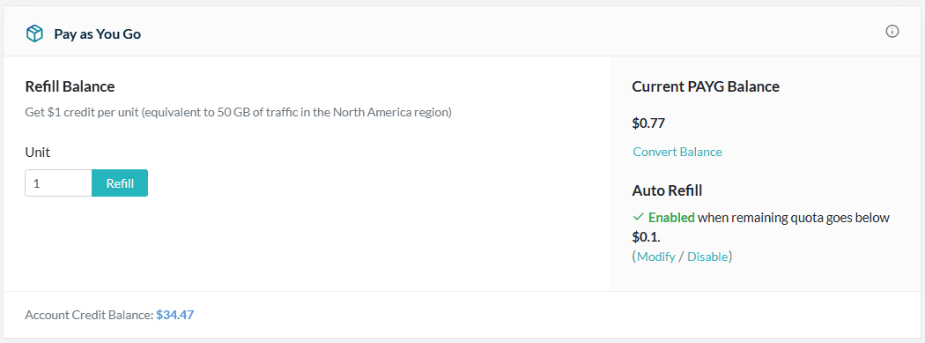Image resolution: width=925 pixels, height=343 pixels.
Task: Open the Convert Balance link
Action: tap(677, 152)
